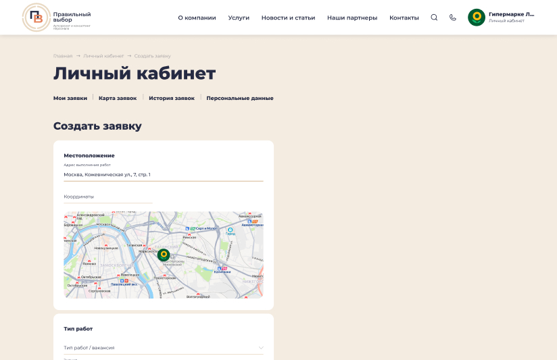Click the Серп и Молот label on map
The image size is (557, 360).
click(206, 228)
